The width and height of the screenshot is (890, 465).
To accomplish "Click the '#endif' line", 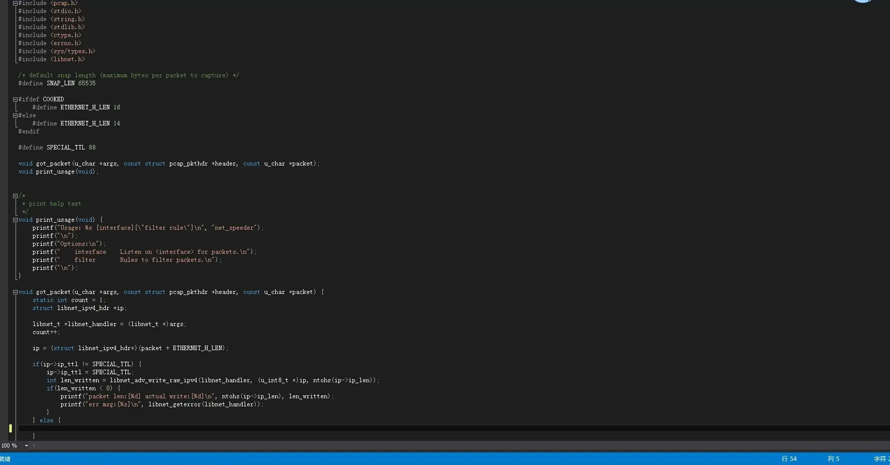I will pos(29,131).
